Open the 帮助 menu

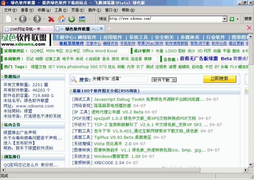tap(128, 10)
